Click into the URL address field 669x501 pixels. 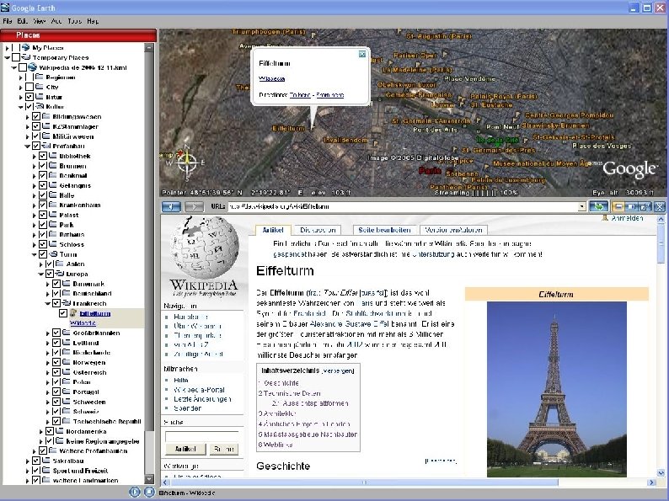click(403, 207)
